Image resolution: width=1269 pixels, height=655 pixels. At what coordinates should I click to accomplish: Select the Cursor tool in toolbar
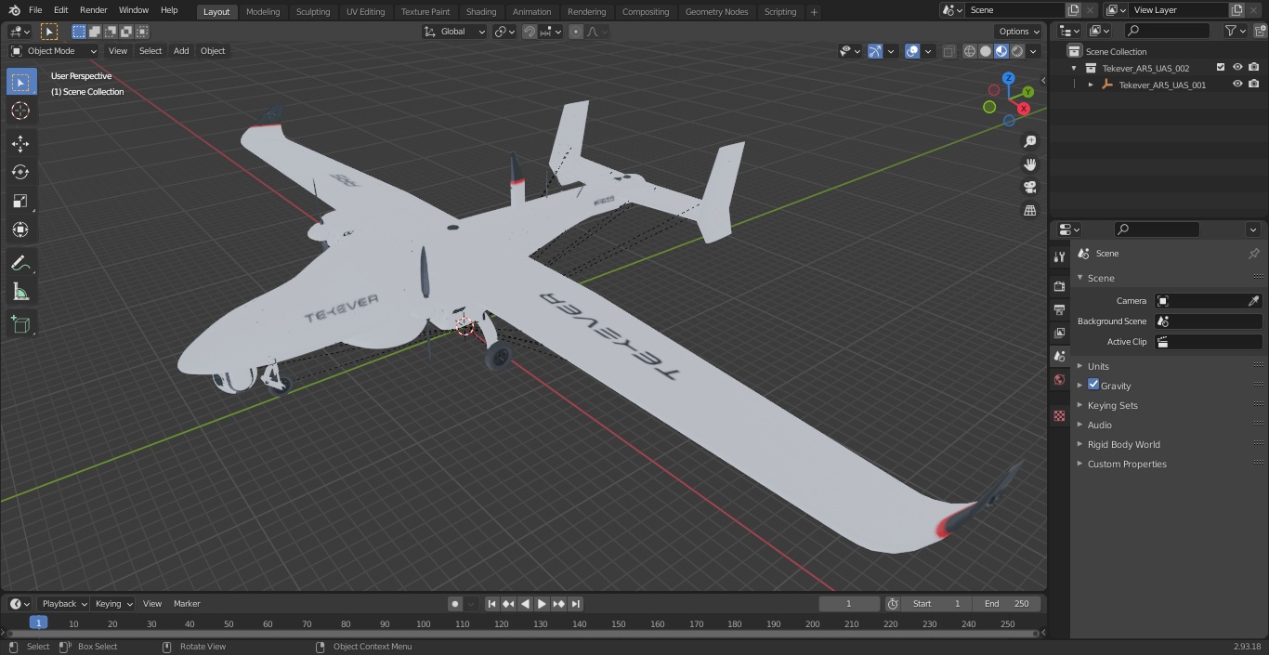pyautogui.click(x=20, y=111)
